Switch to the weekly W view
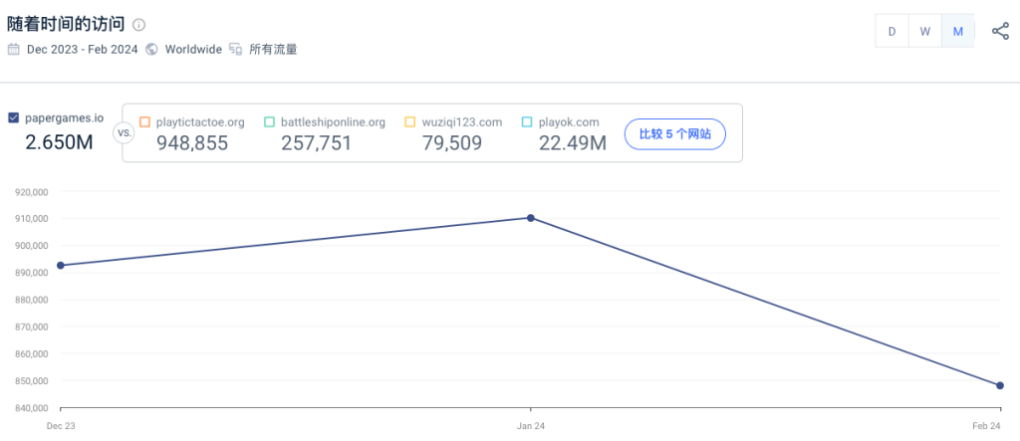Image resolution: width=1020 pixels, height=441 pixels. click(925, 31)
